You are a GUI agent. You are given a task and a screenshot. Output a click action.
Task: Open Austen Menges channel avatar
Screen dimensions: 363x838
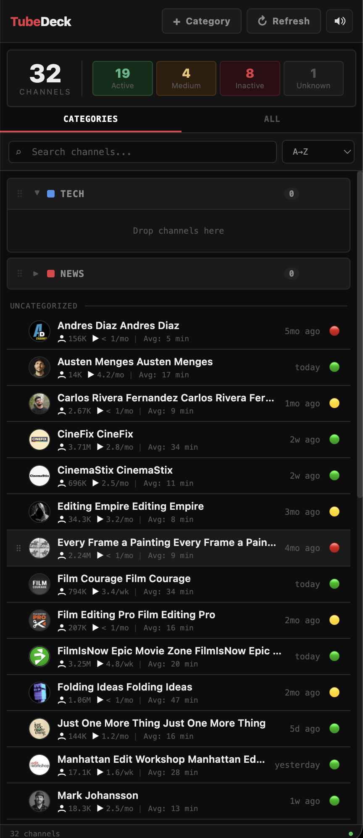(x=39, y=367)
